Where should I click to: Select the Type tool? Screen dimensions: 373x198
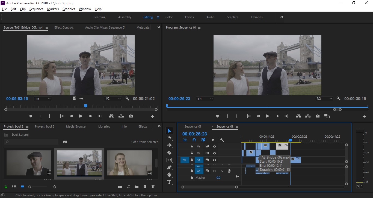(169, 182)
